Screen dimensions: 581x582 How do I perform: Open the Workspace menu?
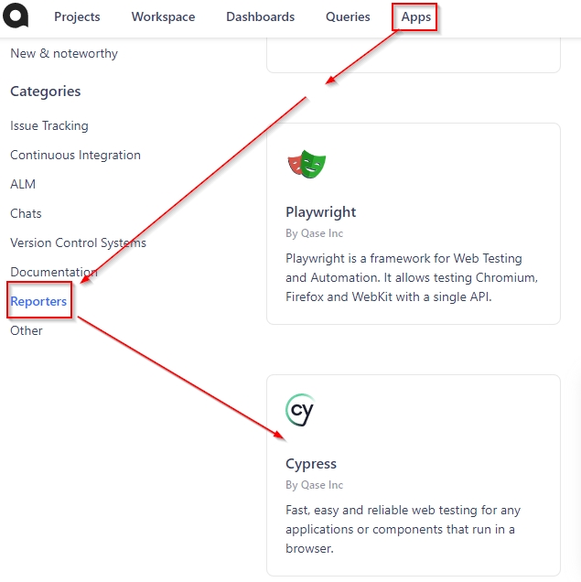click(x=163, y=16)
